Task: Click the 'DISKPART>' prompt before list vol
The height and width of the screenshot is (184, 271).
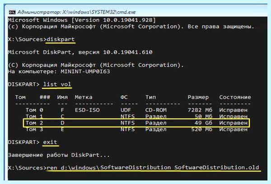Action: click(x=23, y=84)
